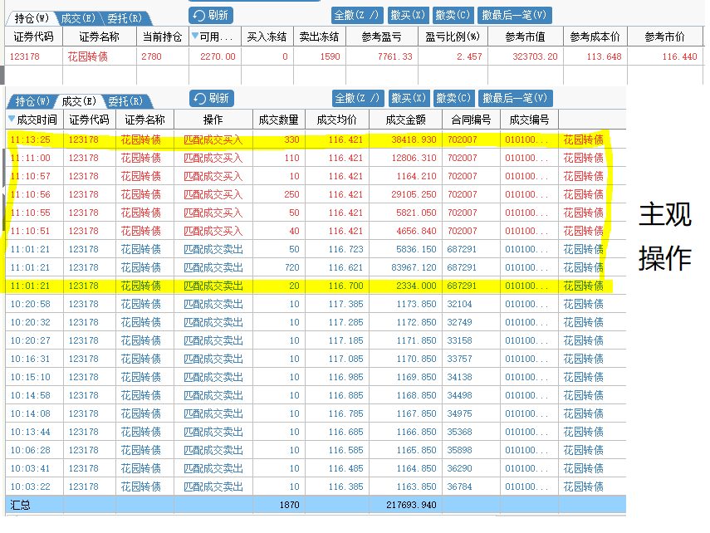The height and width of the screenshot is (533, 710).
Task: Open the 成交(E) tab in the lower panel
Action: point(79,101)
